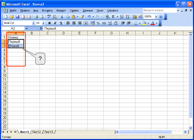194x140 pixels.
Task: Decrease the cell indent
Action: tap(123, 23)
